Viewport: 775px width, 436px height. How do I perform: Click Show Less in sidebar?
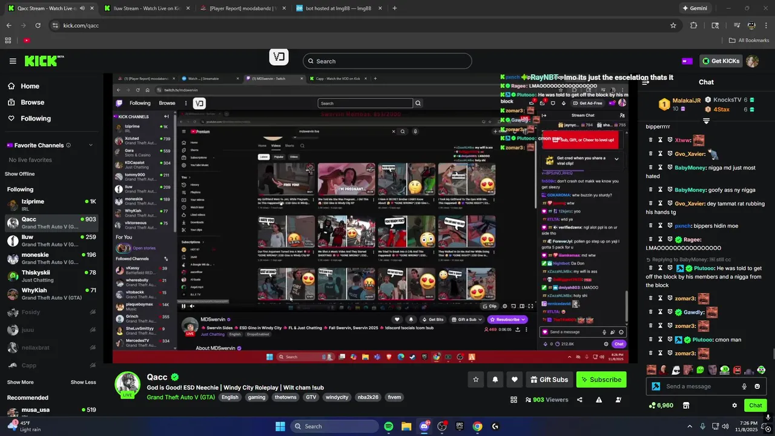(83, 382)
